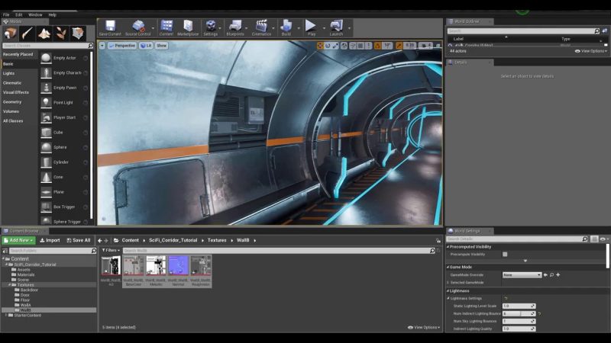Open the Window menu
The width and height of the screenshot is (611, 343).
coord(35,14)
